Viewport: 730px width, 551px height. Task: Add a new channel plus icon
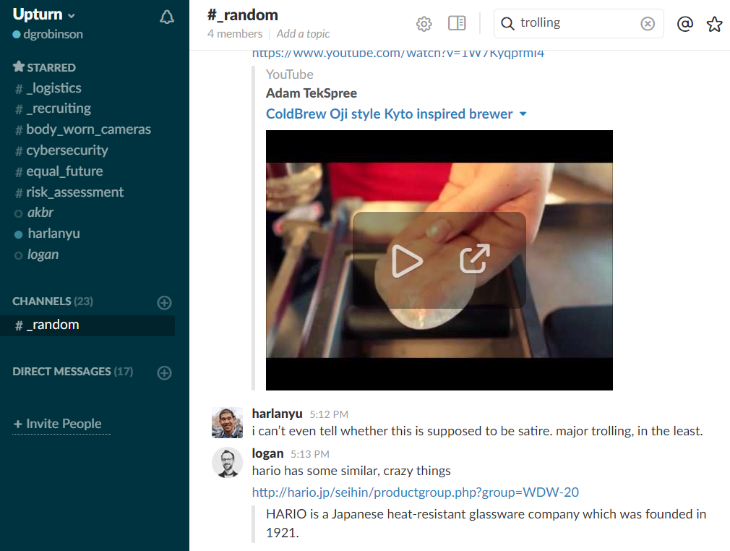point(164,303)
